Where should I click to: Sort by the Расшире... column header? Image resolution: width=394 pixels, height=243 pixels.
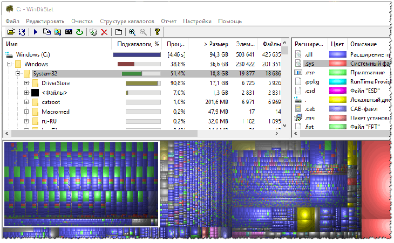[310, 44]
